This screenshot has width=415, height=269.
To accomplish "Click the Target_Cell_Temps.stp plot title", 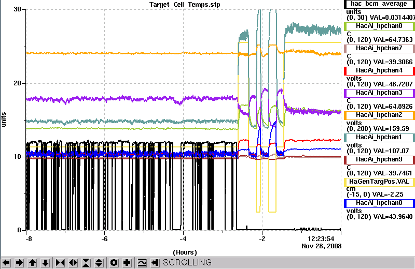I will [x=185, y=5].
